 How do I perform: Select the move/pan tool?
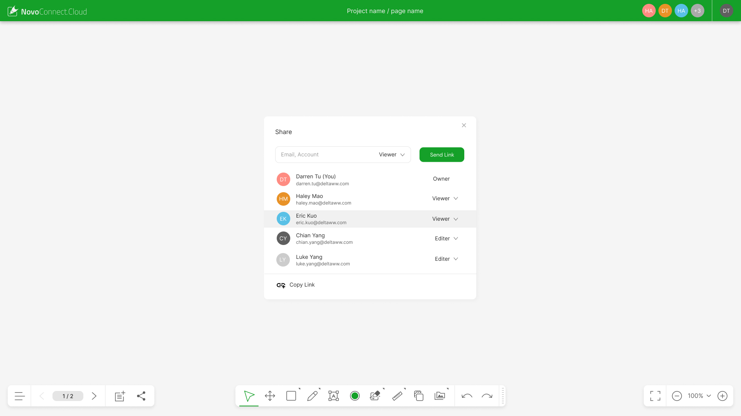[270, 396]
